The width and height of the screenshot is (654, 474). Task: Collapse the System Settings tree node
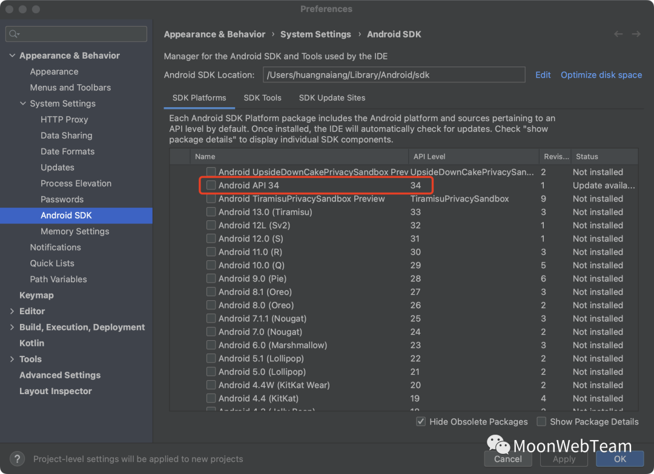point(23,104)
